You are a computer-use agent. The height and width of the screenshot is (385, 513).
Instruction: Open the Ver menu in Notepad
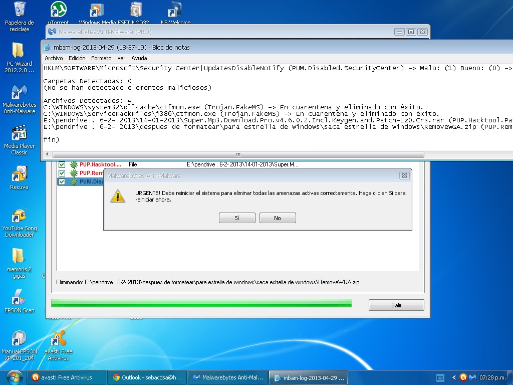point(121,58)
